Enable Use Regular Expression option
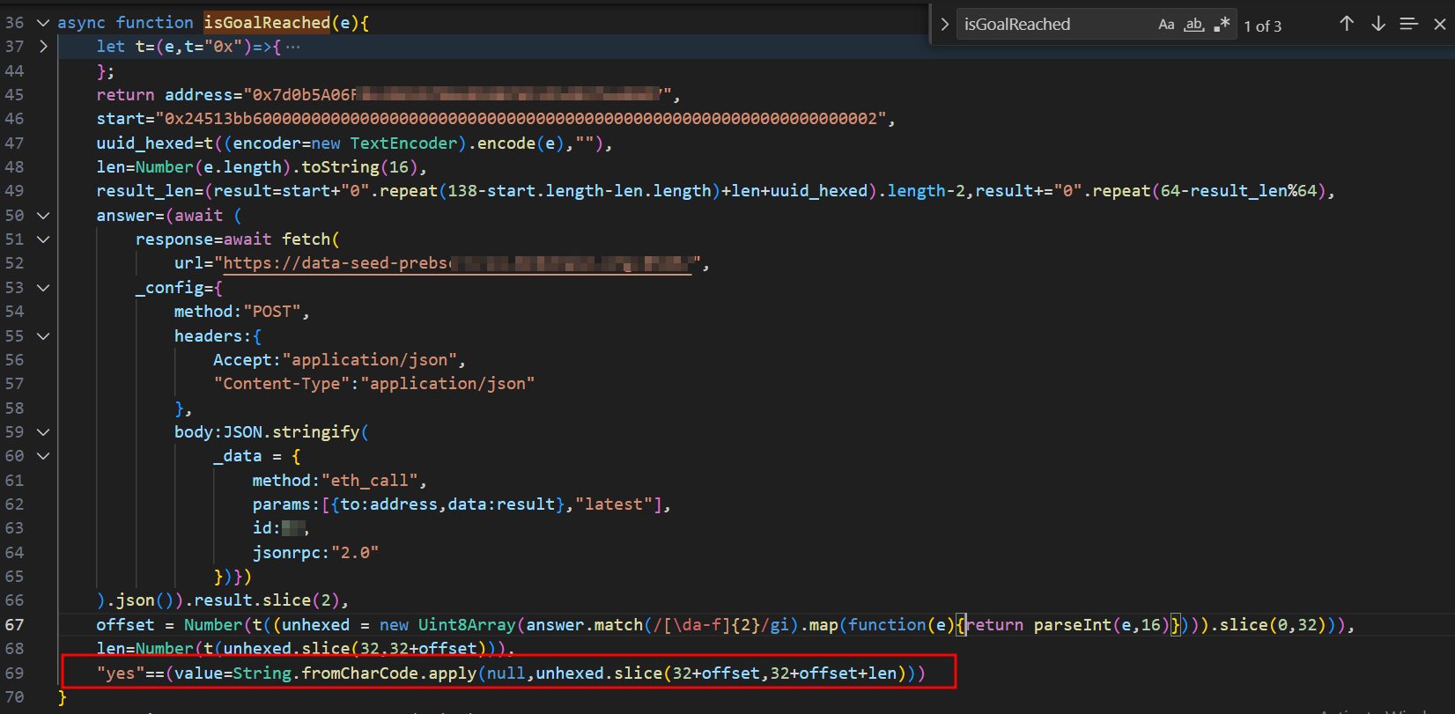 coord(1222,25)
